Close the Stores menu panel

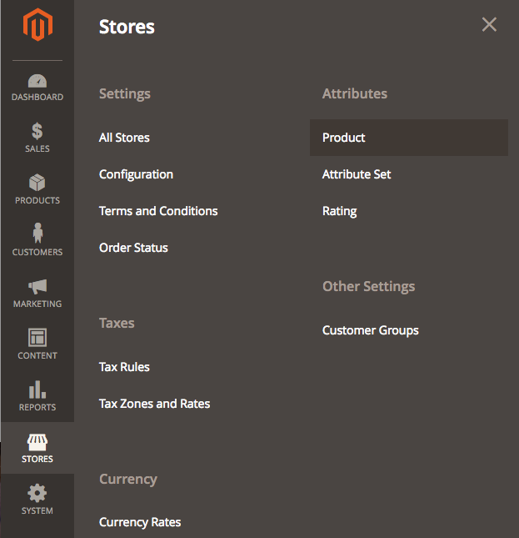point(489,25)
